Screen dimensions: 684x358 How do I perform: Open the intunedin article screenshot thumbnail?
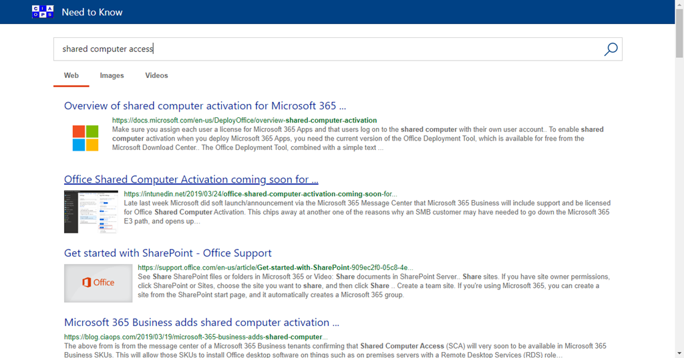[81, 211]
